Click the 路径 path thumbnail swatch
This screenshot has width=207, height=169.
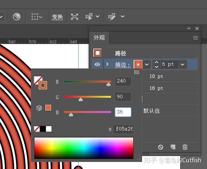[98, 53]
